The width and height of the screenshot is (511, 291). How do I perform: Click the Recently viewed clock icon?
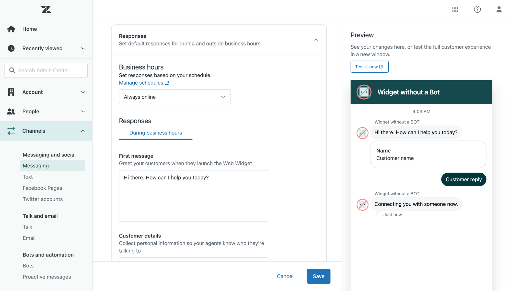coord(11,48)
